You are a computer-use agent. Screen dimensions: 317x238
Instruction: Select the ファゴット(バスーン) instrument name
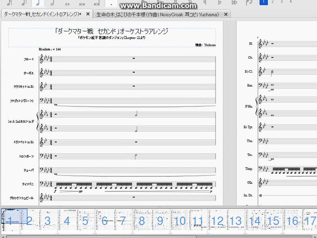[22, 101]
